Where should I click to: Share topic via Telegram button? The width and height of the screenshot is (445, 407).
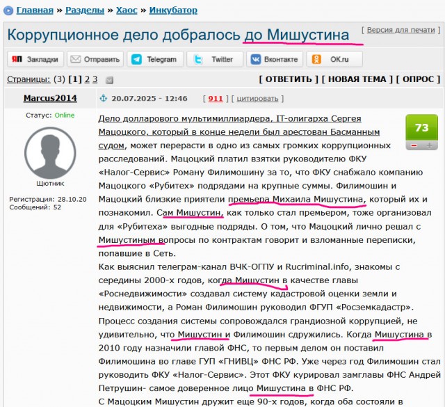coord(155,59)
